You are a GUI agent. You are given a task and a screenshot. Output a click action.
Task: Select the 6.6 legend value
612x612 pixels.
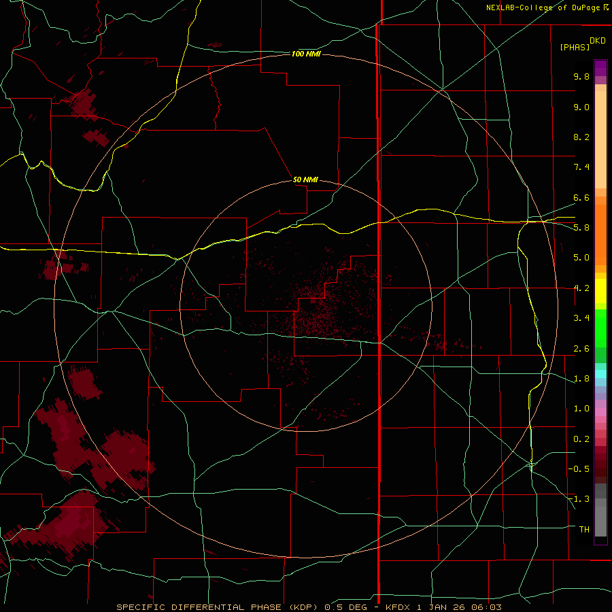(581, 197)
